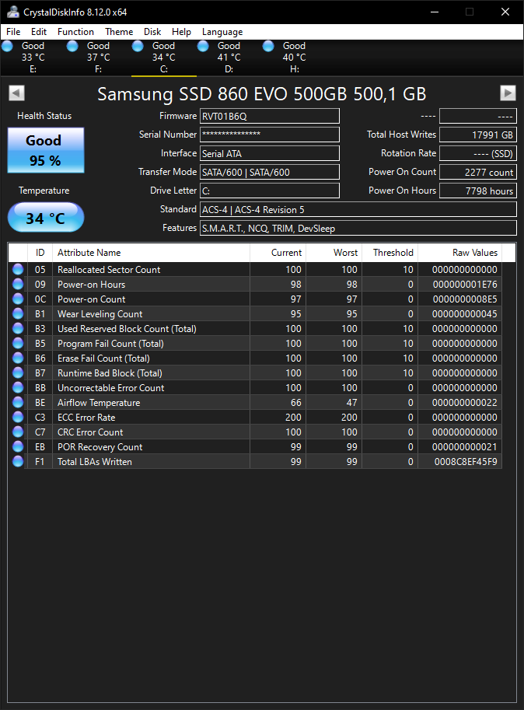The width and height of the screenshot is (524, 710).
Task: Select the status orb for Uncorrectable Error Count
Action: [18, 387]
